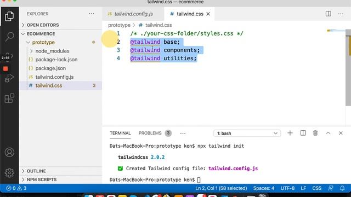Switch to the tailwind.config.js tab
This screenshot has height=197, width=351.
tap(133, 14)
